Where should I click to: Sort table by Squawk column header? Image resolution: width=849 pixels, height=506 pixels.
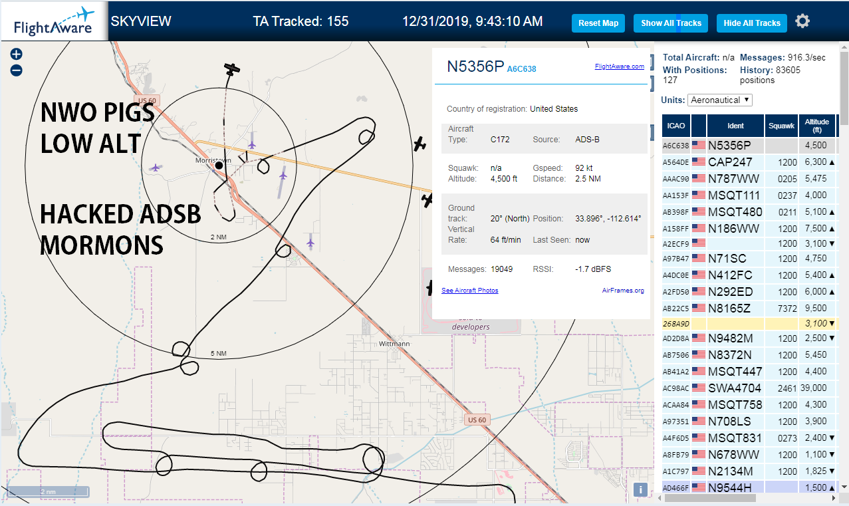click(x=781, y=126)
